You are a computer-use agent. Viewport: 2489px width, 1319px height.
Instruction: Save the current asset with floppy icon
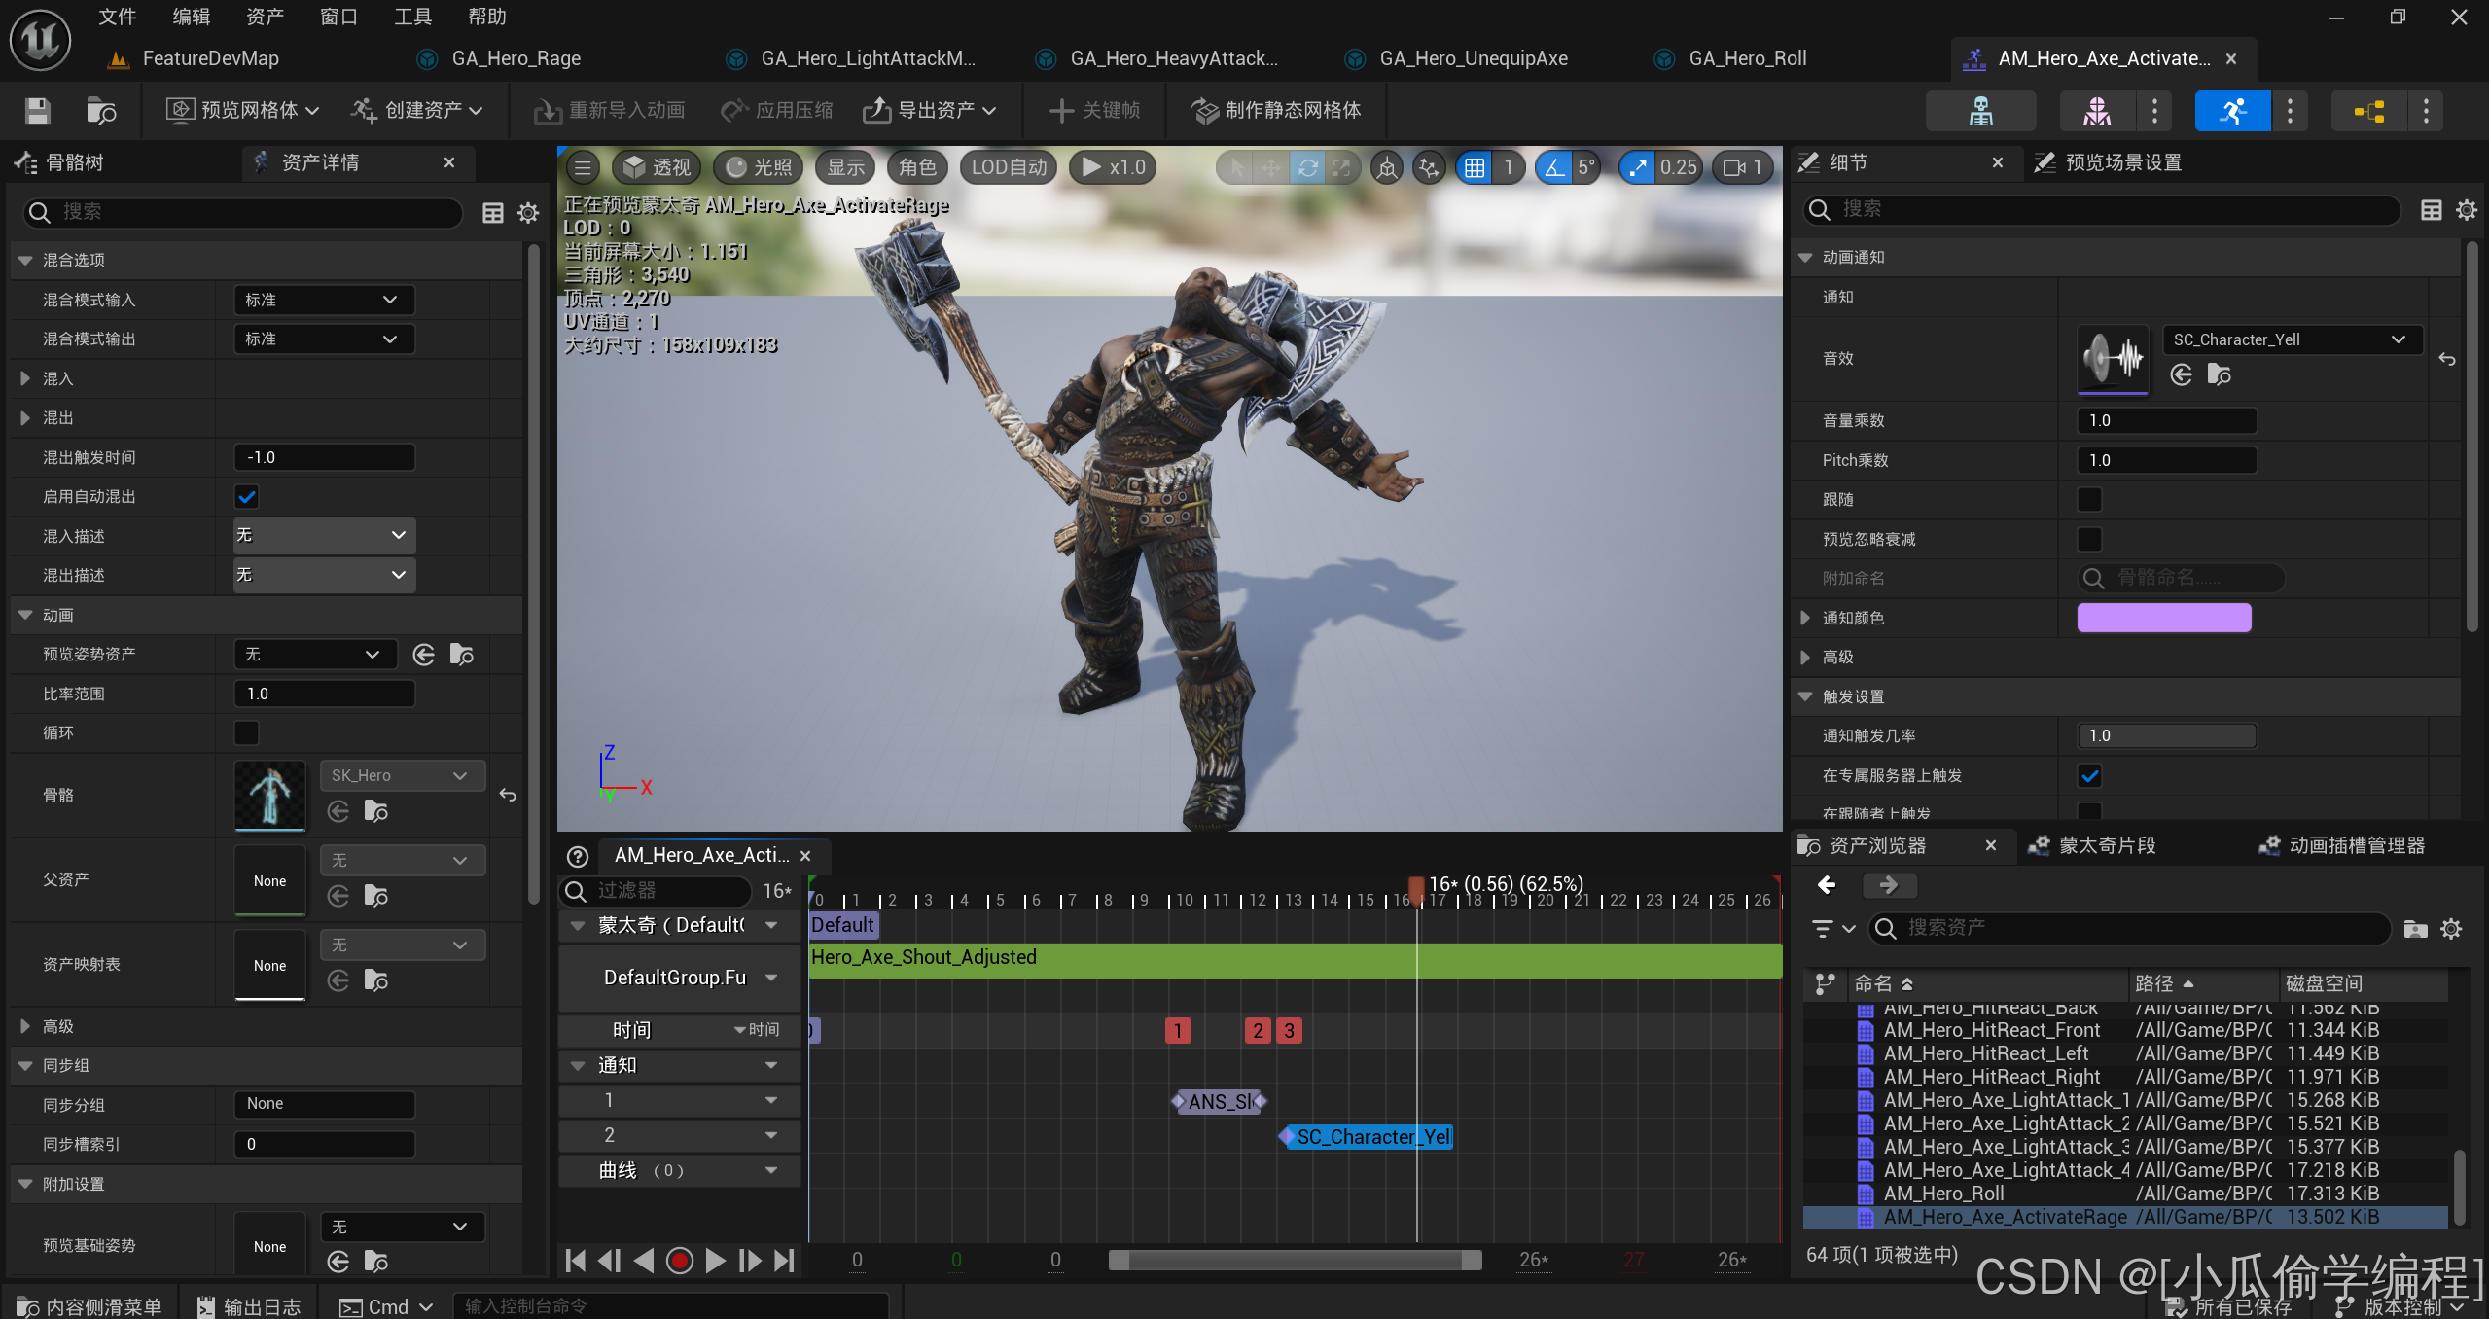(37, 111)
